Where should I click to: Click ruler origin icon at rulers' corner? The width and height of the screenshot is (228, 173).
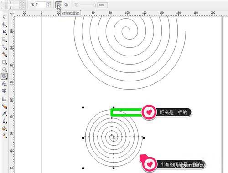click(12, 14)
